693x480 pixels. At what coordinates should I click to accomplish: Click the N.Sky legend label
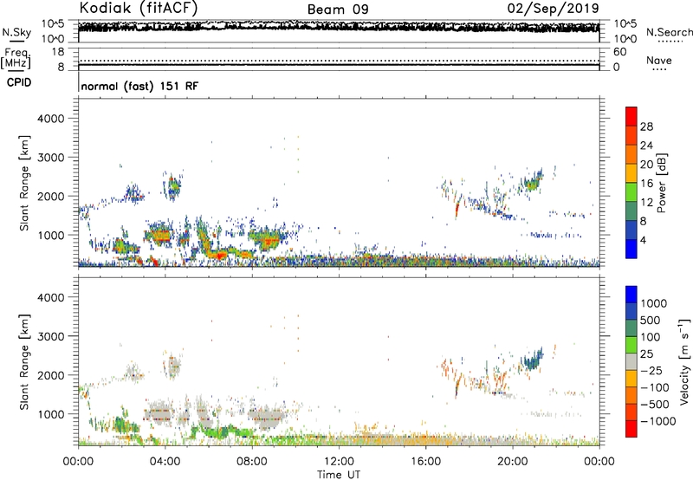pos(16,32)
